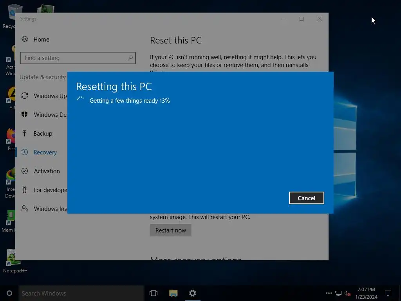This screenshot has height=301, width=401.
Task: Click the Restart now button in Settings
Action: (x=171, y=230)
